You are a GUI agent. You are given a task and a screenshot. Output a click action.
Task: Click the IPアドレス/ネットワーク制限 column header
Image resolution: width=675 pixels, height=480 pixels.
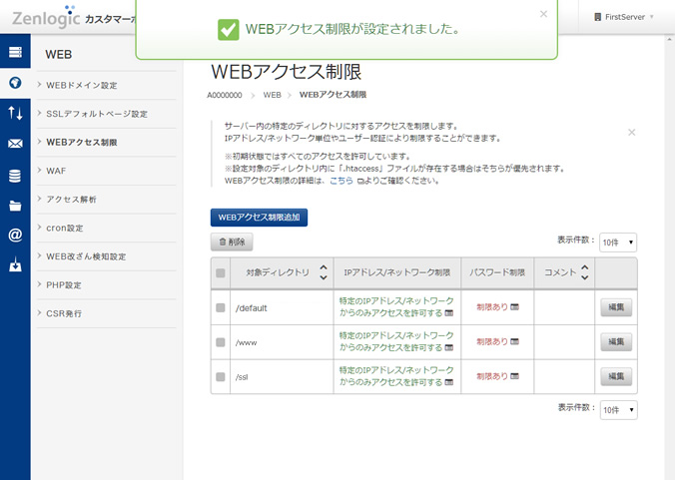pos(396,272)
